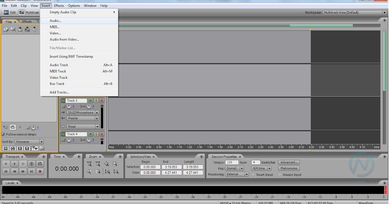Click the transport Loop Play button
The height and width of the screenshot is (204, 389).
pos(40,164)
